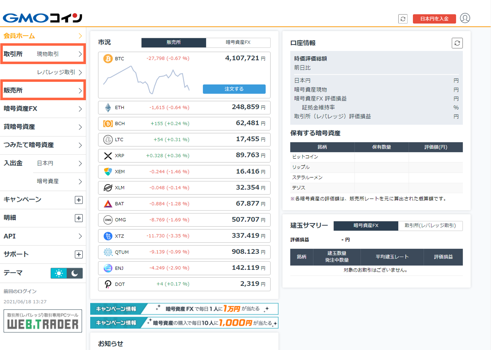
Task: Expand the サポート menu plus
Action: [x=79, y=254]
